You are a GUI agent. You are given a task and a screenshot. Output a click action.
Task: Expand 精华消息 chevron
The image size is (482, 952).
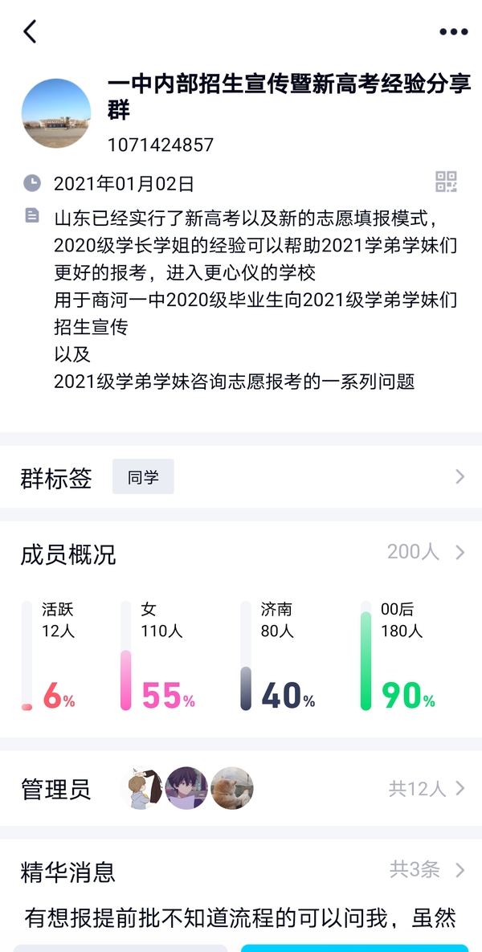[x=460, y=870]
